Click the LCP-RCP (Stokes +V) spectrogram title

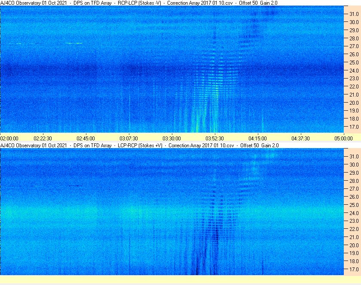coord(140,146)
